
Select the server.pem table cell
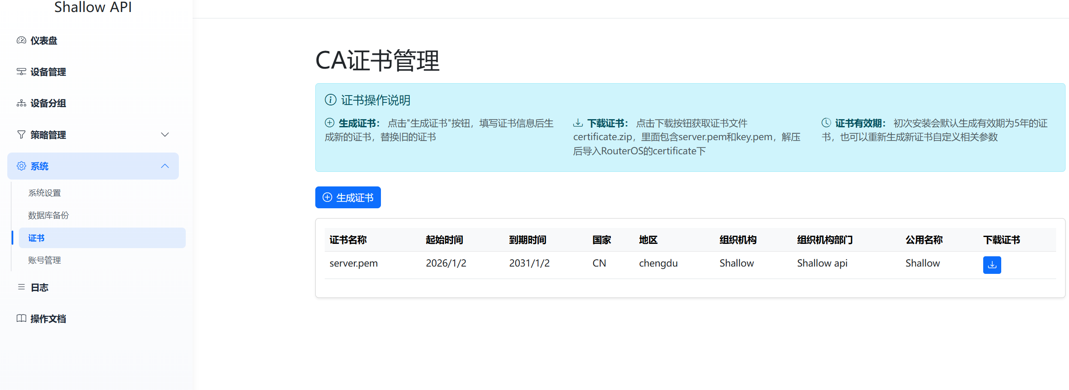point(353,263)
